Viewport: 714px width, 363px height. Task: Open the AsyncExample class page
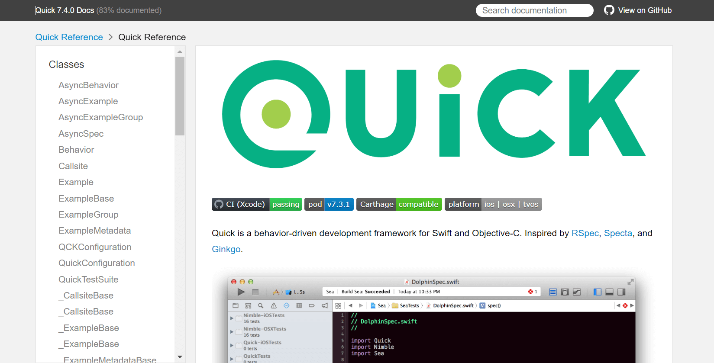click(88, 101)
